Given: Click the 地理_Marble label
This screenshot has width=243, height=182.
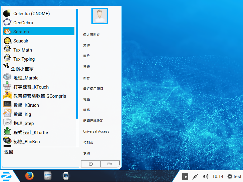Looking at the screenshot, I should [26, 78].
